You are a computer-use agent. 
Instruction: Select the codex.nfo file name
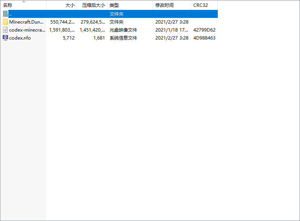[x=20, y=38]
